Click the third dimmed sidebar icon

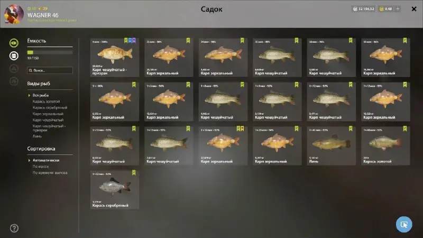[x=14, y=68]
